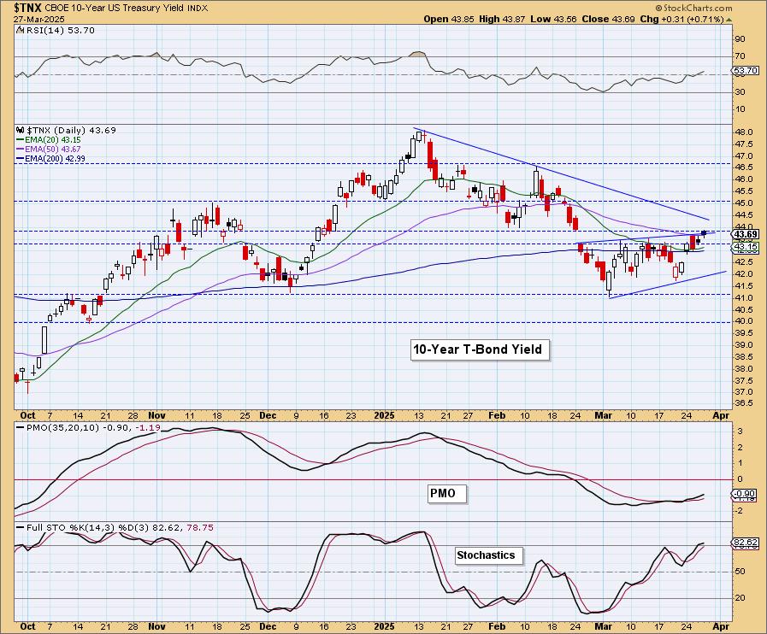This screenshot has width=767, height=634.
Task: Click the 45.0 price axis label
Action: 744,203
